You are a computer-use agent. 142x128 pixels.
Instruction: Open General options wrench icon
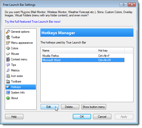[x=8, y=32]
